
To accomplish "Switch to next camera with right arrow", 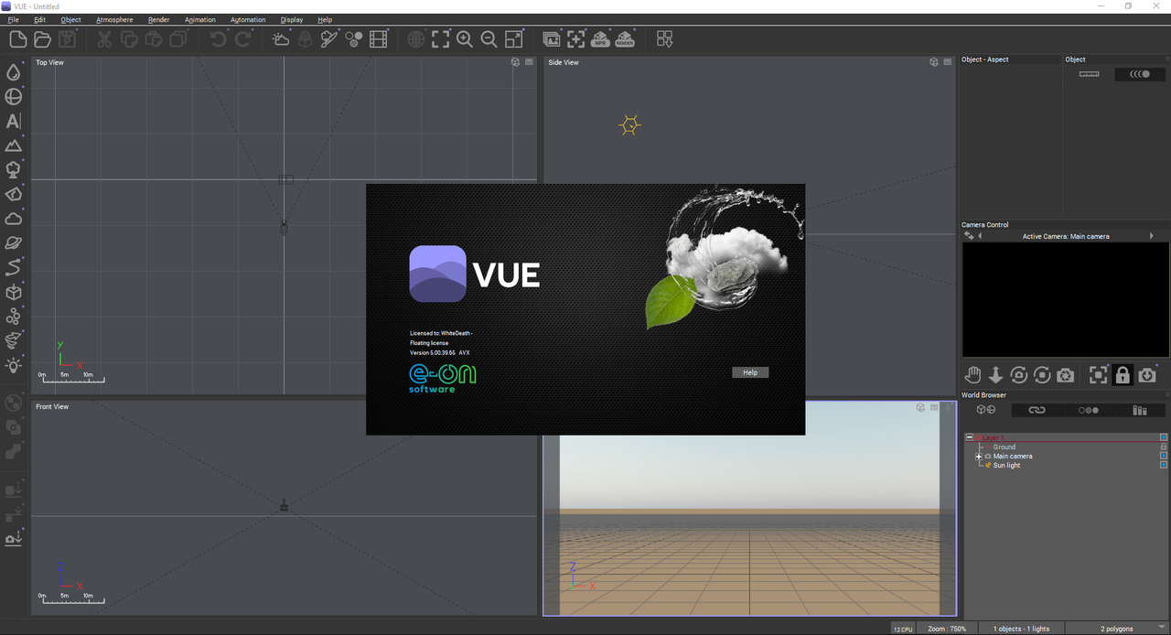I will pos(1152,236).
